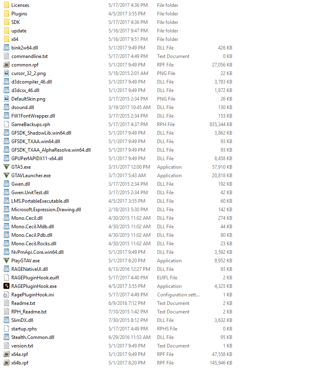The width and height of the screenshot is (327, 371).
Task: Click the DefaultSkin.png image icon
Action: point(6,99)
